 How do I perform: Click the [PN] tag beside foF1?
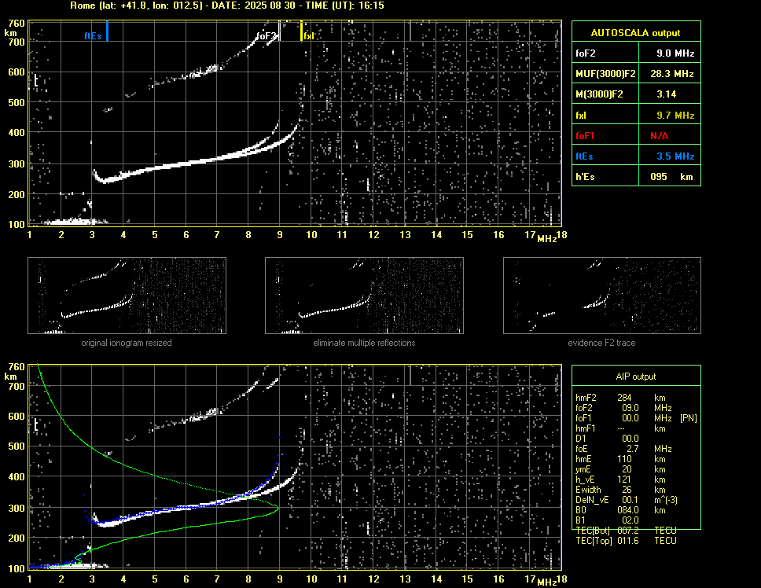[689, 418]
